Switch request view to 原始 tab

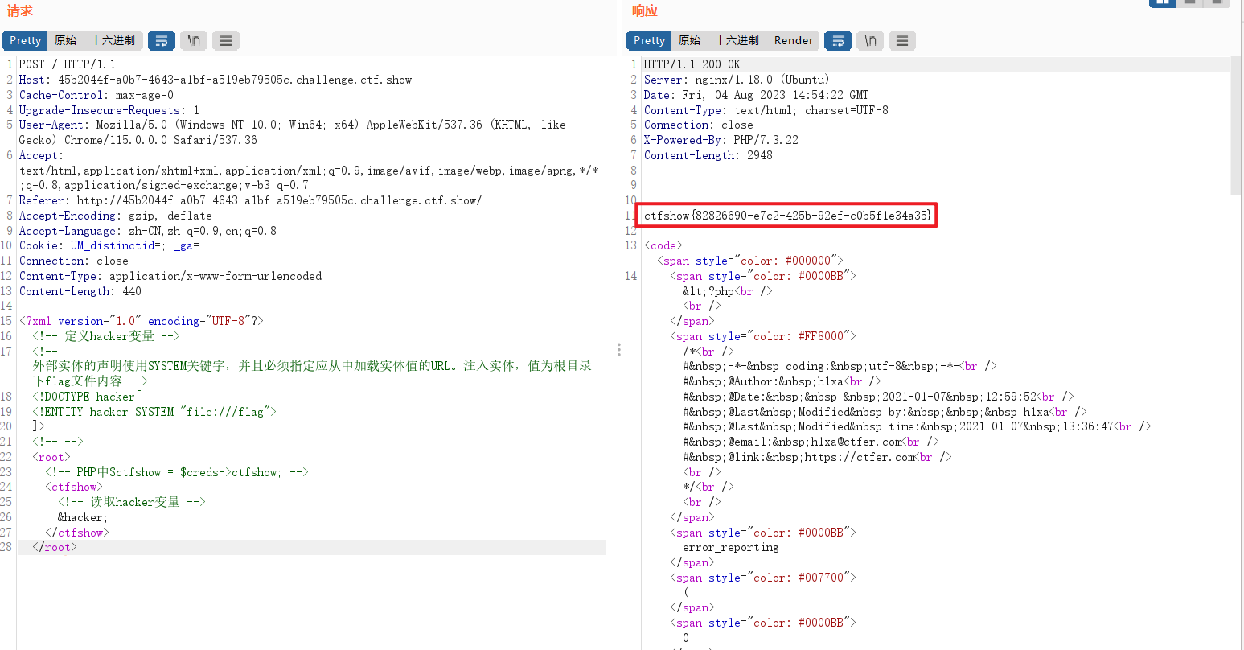(65, 40)
